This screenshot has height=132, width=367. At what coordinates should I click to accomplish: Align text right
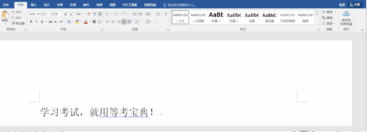pos(119,21)
